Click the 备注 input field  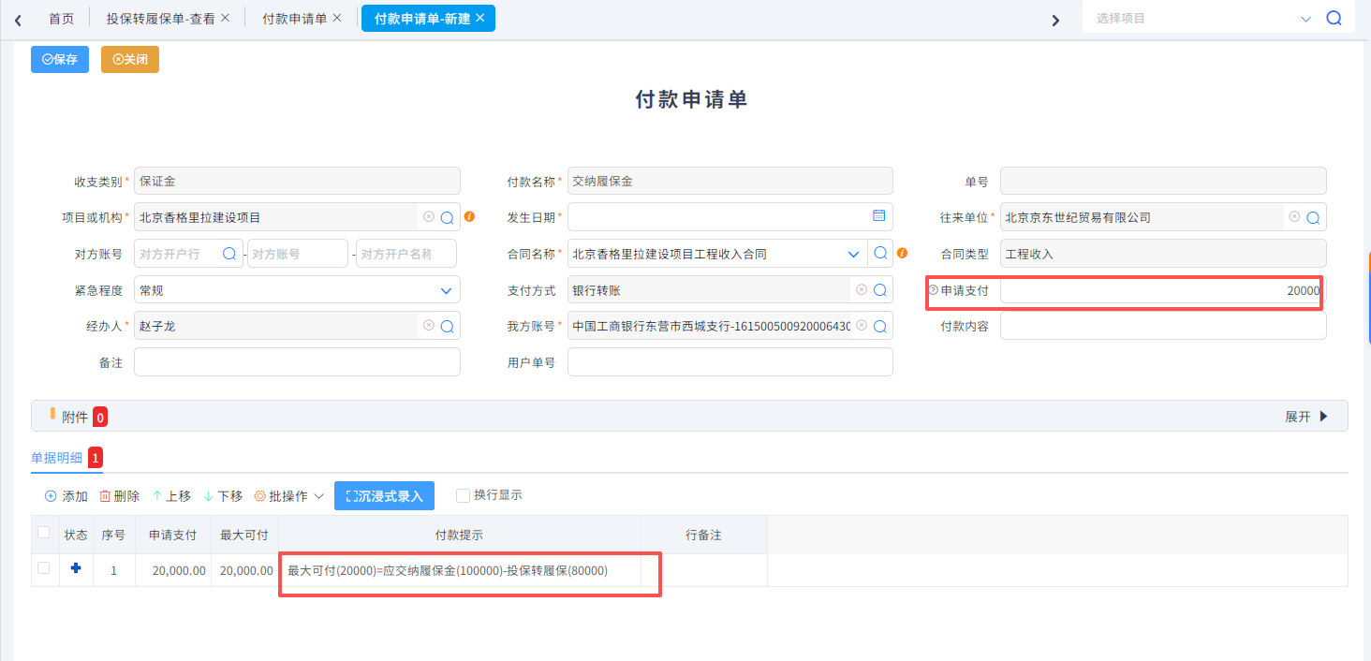(x=297, y=362)
